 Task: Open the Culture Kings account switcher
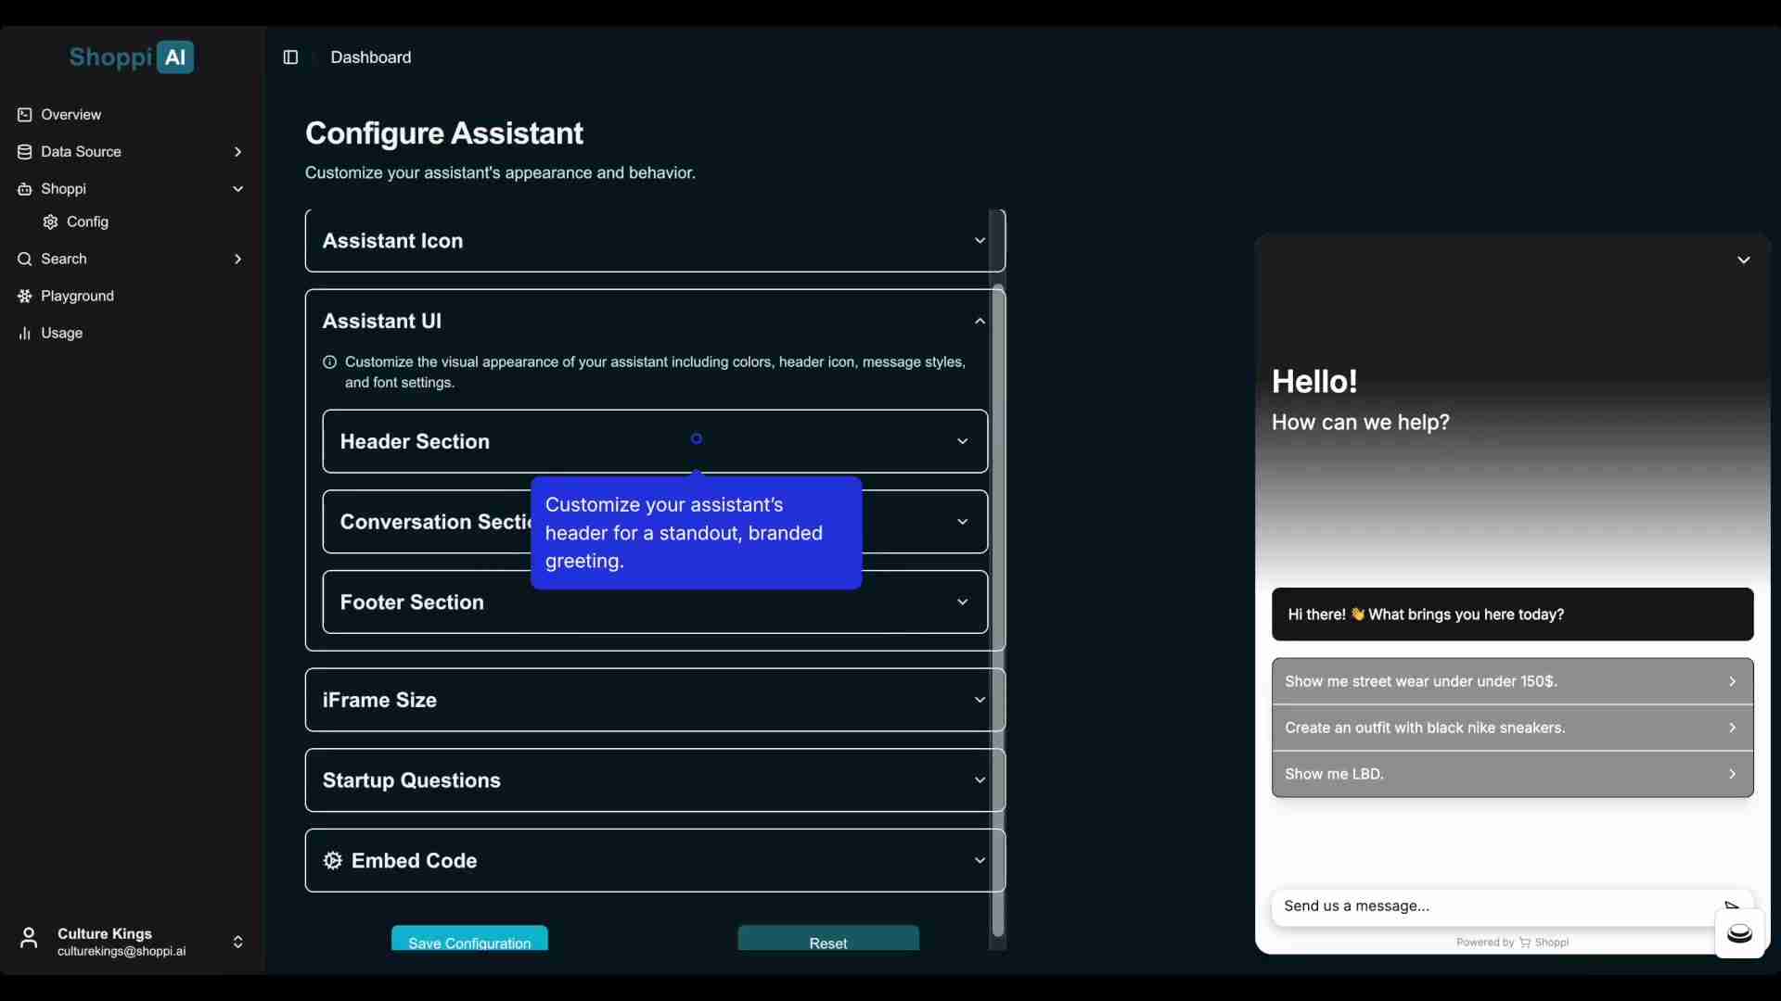coord(237,942)
